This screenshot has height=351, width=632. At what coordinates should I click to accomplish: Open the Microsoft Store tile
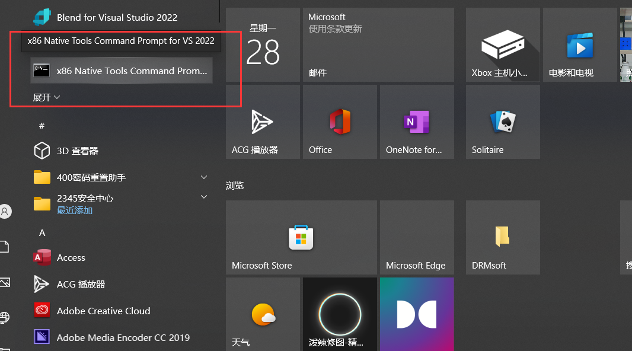coord(301,237)
